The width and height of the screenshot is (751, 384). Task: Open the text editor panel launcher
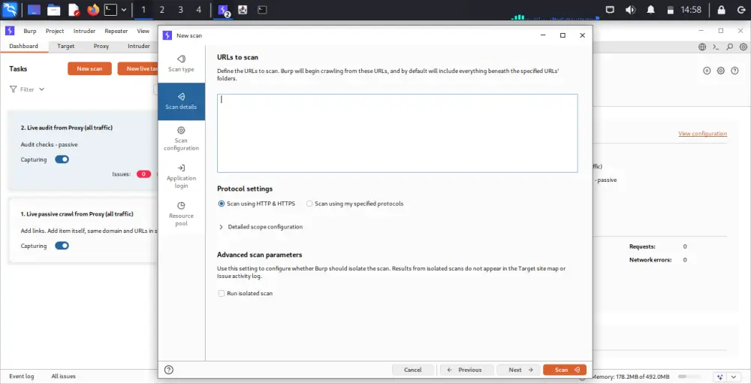pos(74,10)
